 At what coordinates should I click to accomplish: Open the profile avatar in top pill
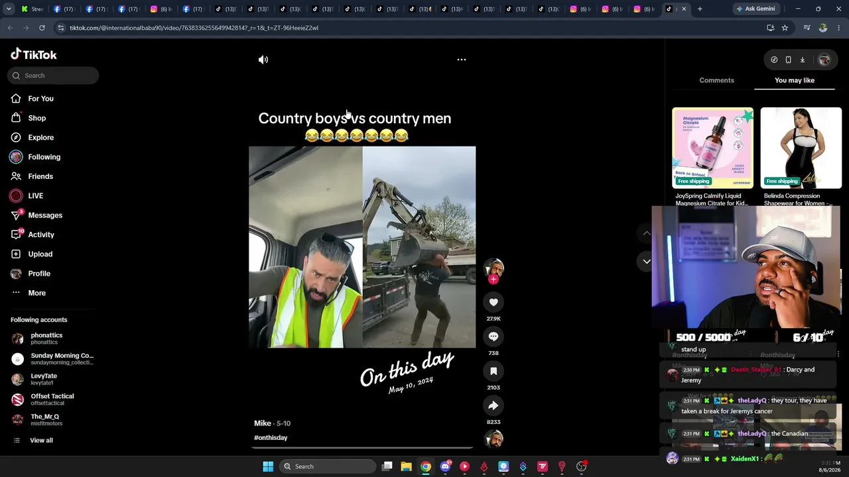pos(824,60)
